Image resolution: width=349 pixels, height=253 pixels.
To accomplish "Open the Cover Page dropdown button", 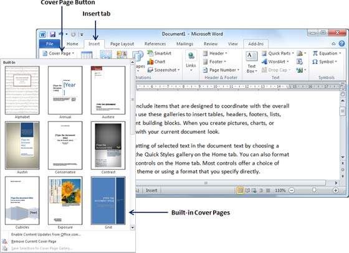I will coord(59,53).
